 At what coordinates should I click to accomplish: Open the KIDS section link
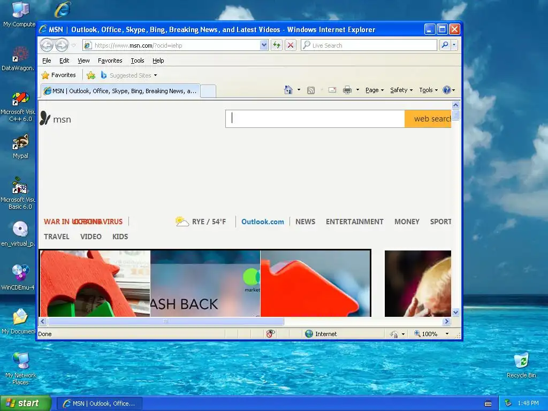tap(120, 237)
